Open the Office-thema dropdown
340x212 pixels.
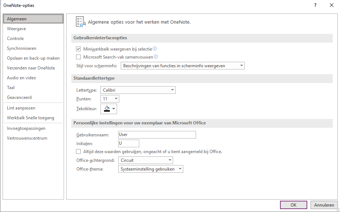pos(151,169)
